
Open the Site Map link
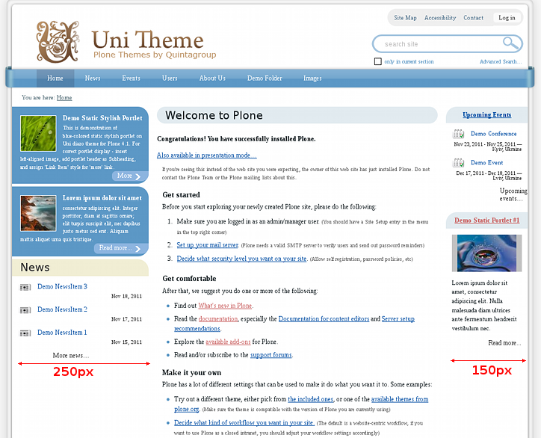406,18
